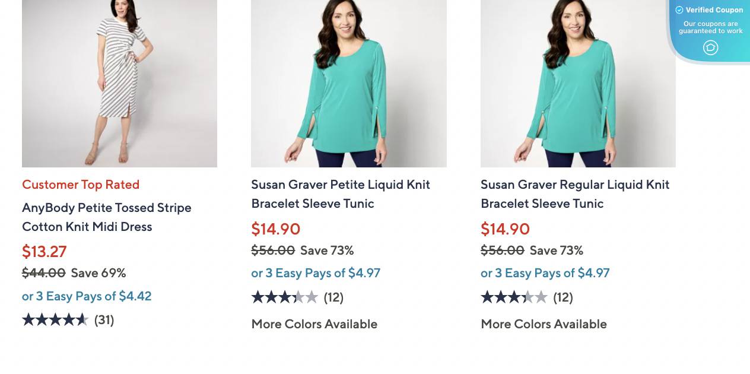750x374 pixels.
Task: Click the $14.90 sale price on the Regular tunic
Action: point(505,229)
